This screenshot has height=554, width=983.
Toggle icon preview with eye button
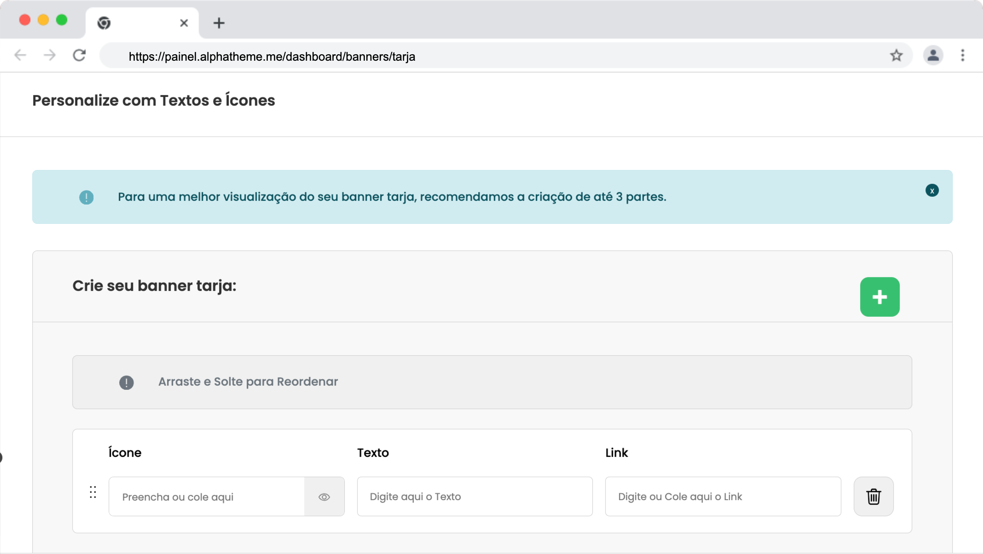click(324, 497)
